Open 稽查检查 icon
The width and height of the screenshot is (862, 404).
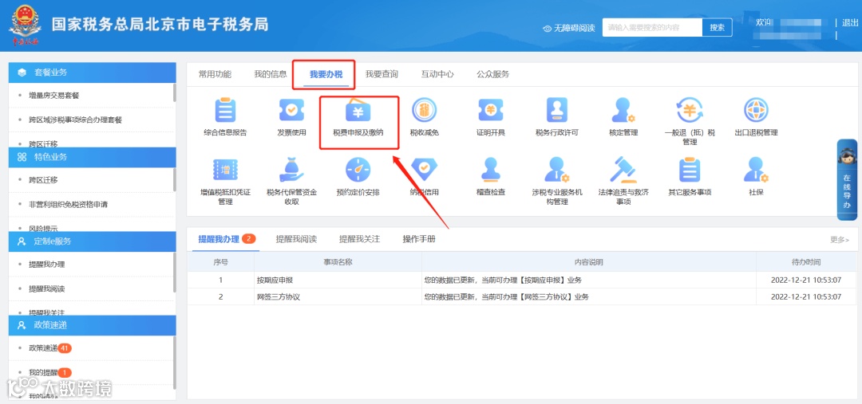[490, 170]
